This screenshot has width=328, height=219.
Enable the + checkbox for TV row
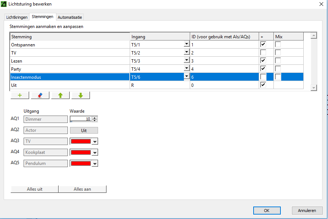click(263, 53)
